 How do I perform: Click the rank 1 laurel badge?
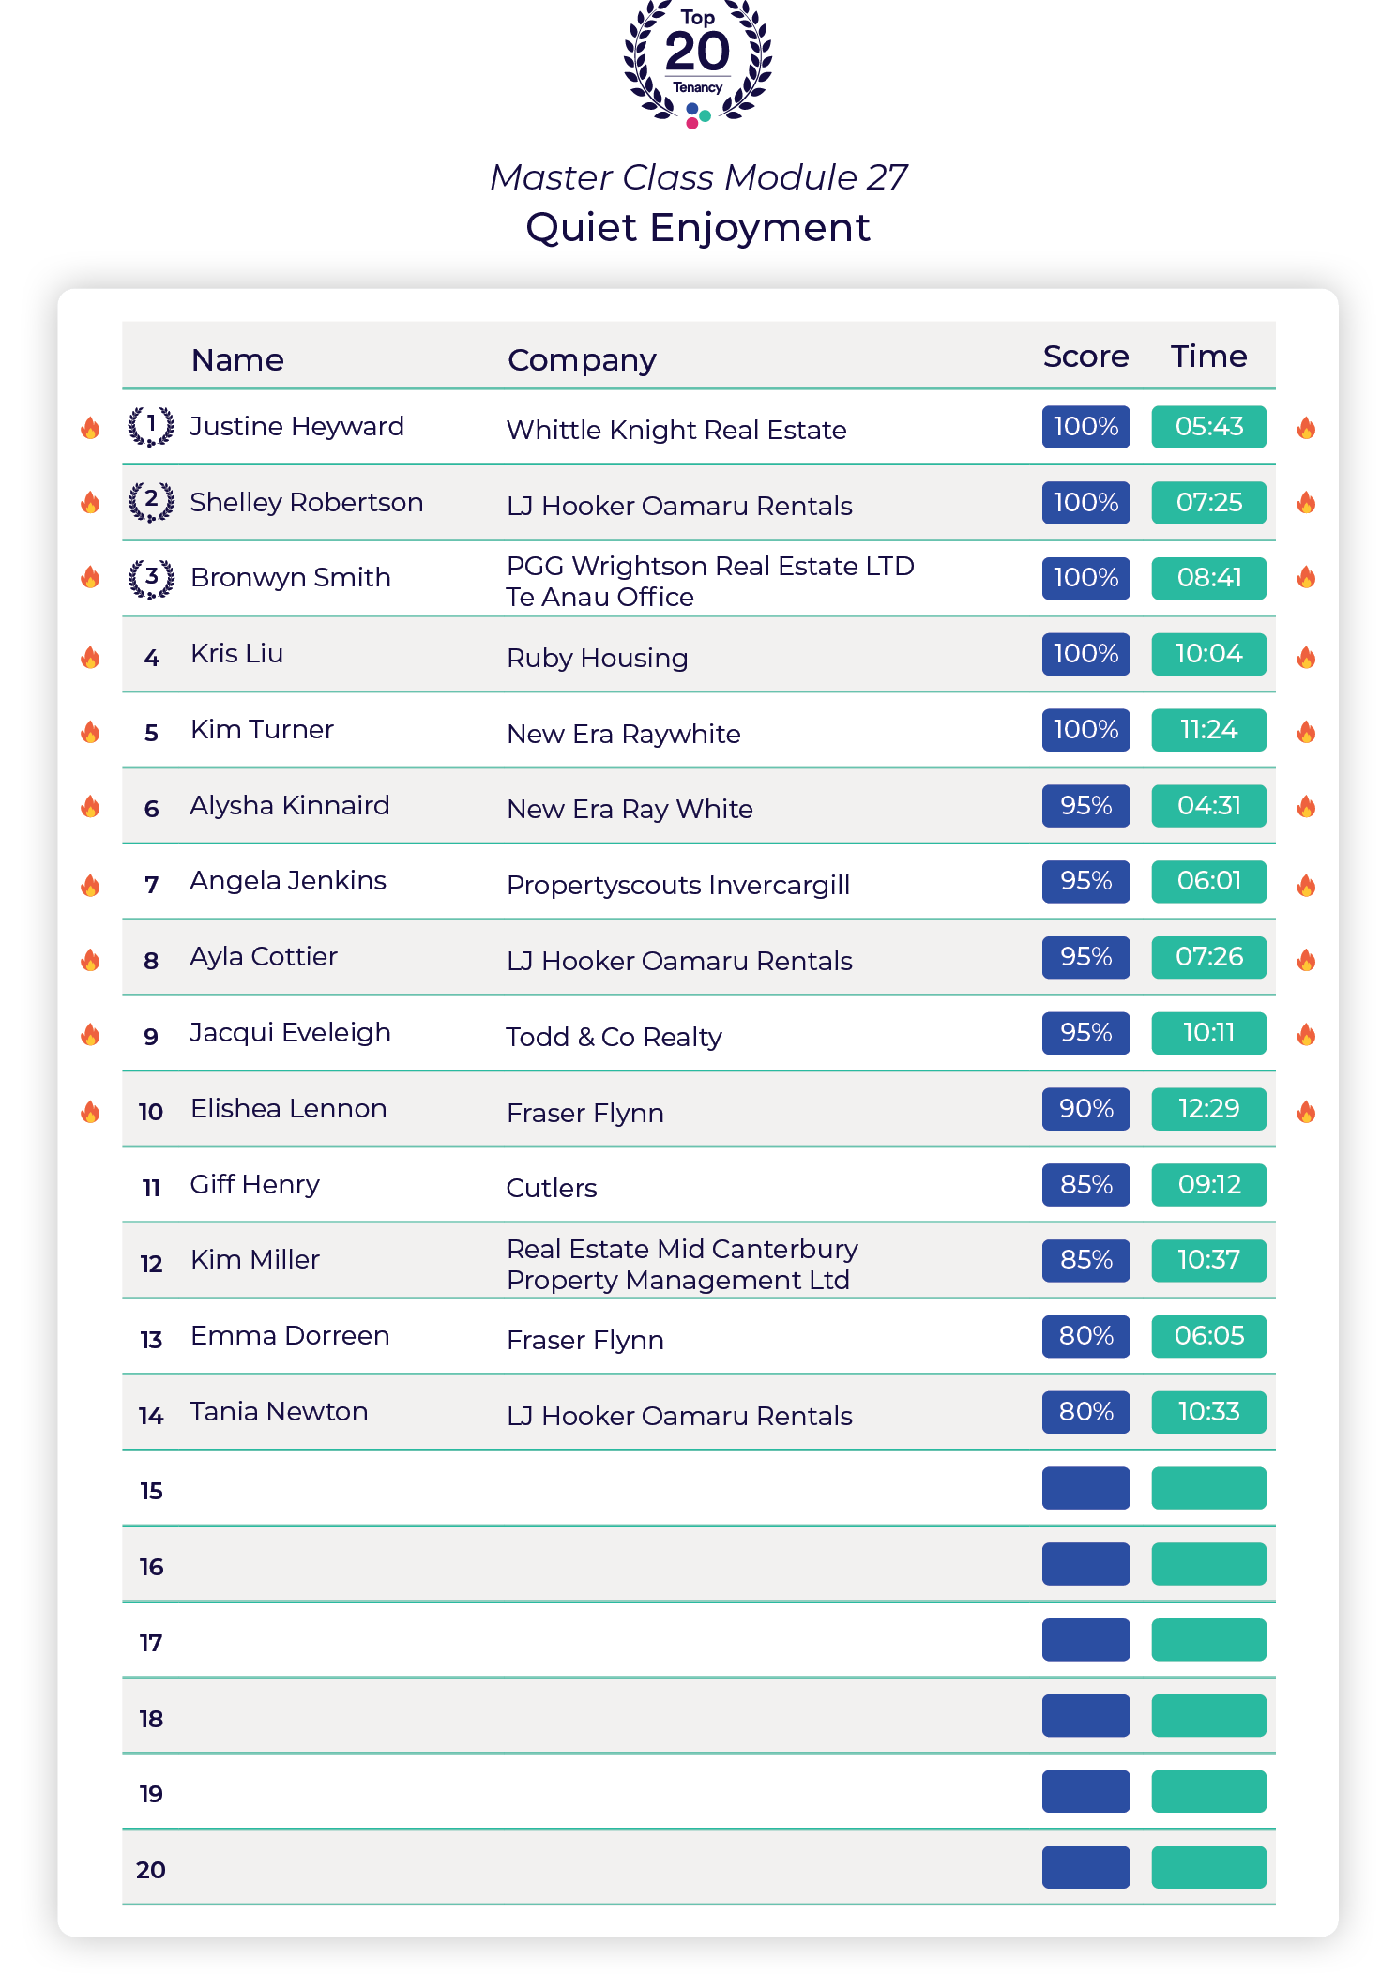[151, 427]
